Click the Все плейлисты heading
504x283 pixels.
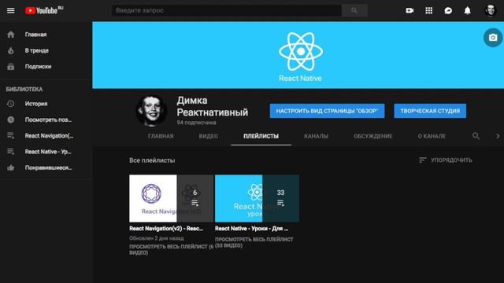point(152,160)
